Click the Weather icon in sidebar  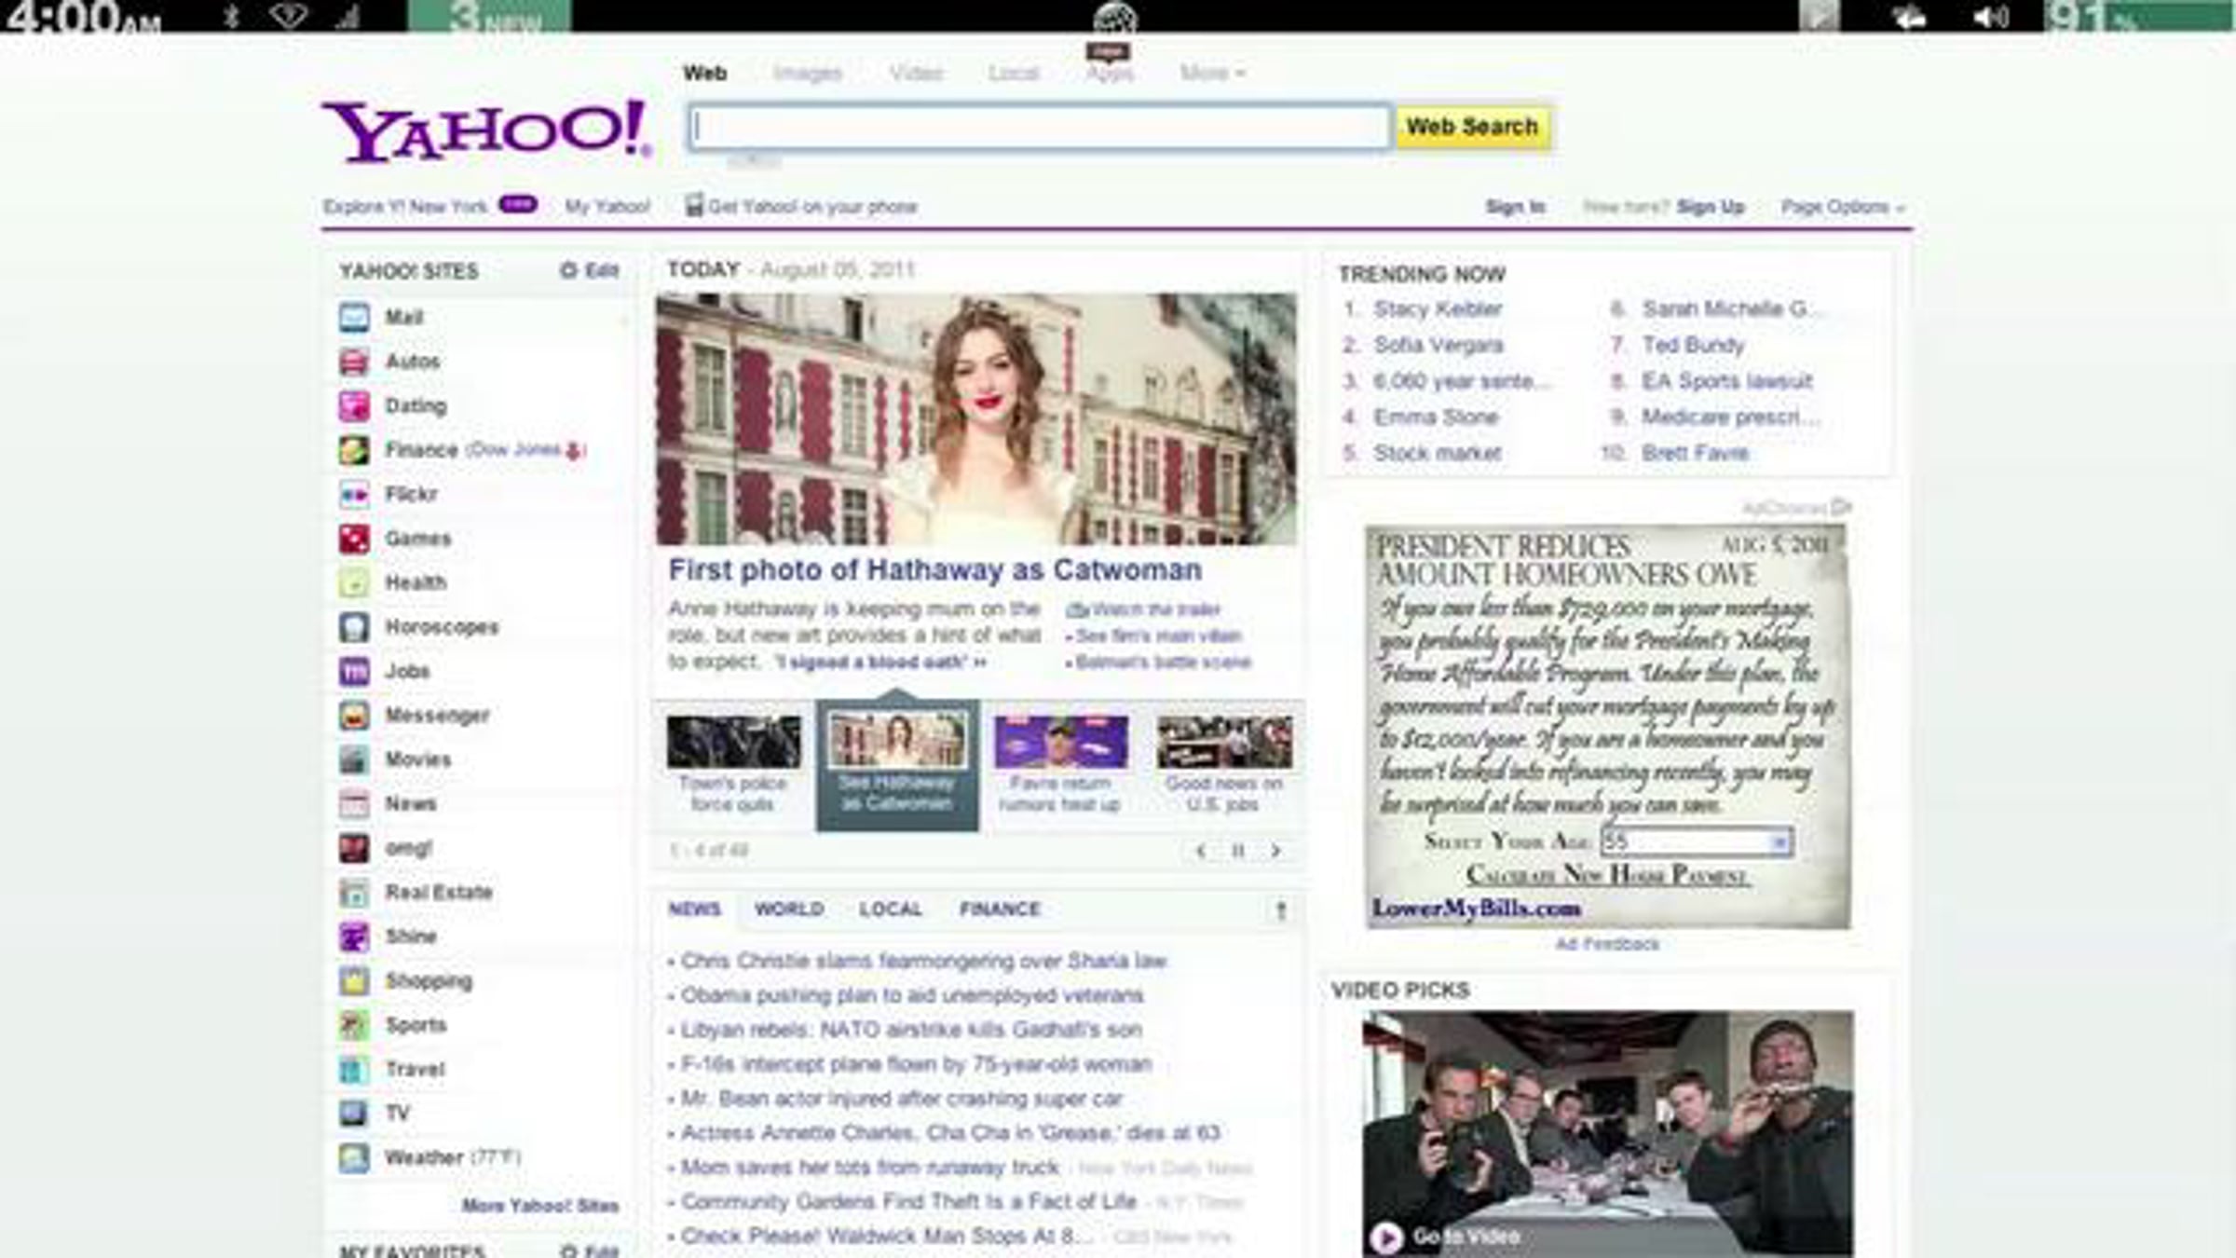click(354, 1158)
